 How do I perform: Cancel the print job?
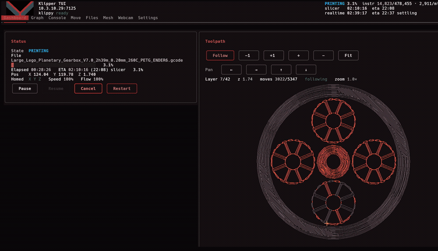tap(88, 89)
